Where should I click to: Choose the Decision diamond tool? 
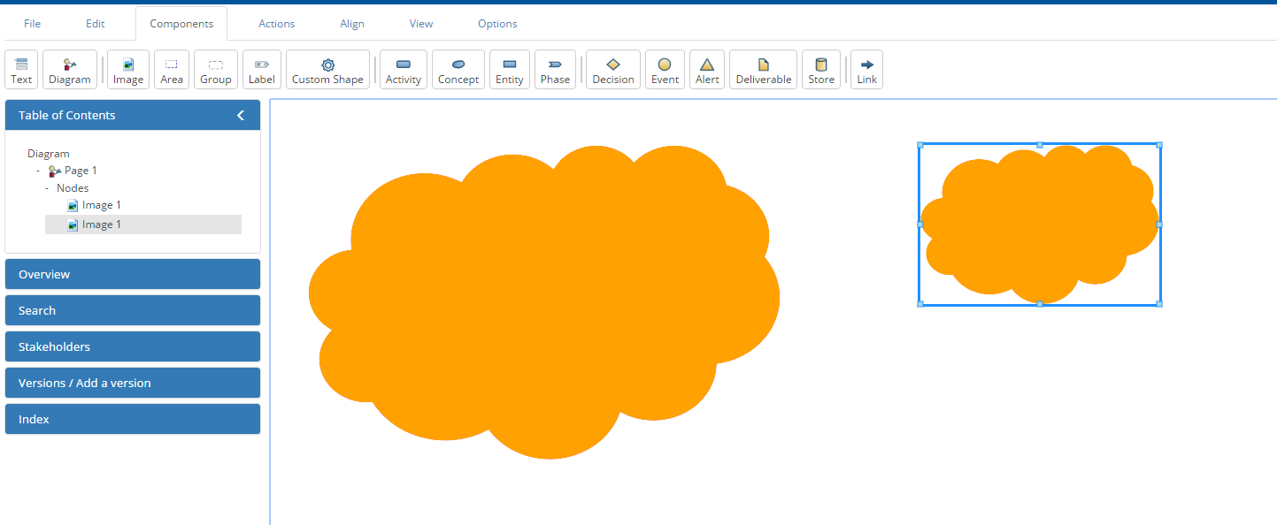click(x=612, y=70)
